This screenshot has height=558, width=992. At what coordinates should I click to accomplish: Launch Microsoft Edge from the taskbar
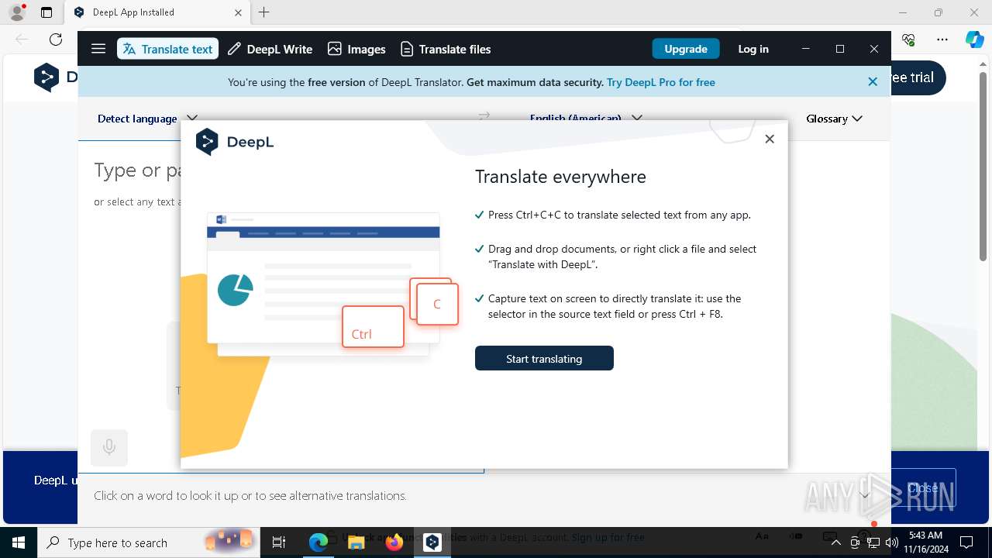(x=319, y=542)
